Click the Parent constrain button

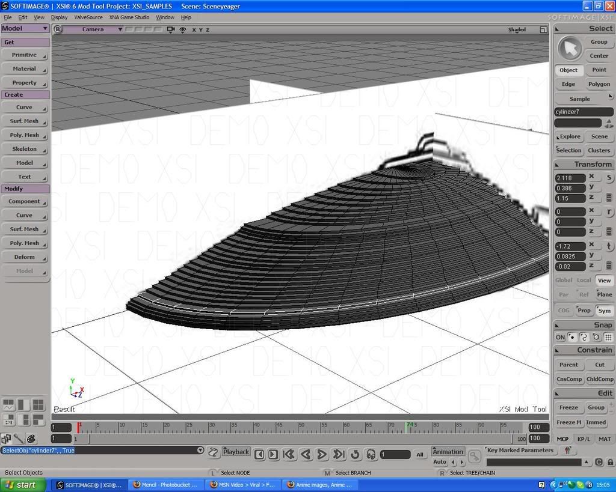tap(568, 365)
